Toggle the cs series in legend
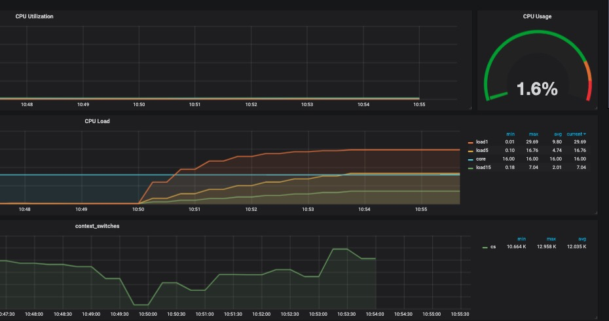The width and height of the screenshot is (609, 321). [x=493, y=247]
